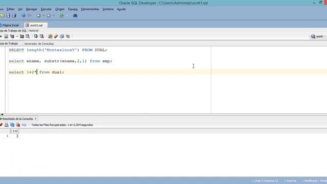Screen dimensions: 327x184
Task: Find database objects with the binoculars icon
Action: (75, 16)
